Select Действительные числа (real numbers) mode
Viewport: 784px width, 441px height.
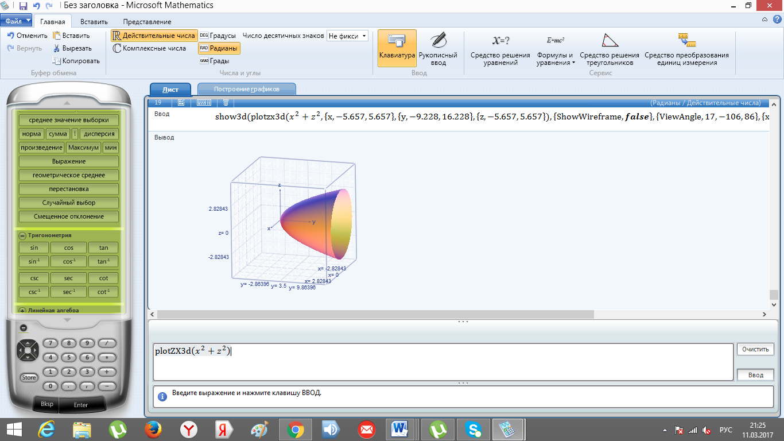coord(154,36)
